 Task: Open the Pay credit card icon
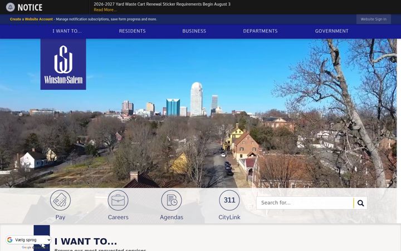point(60,200)
